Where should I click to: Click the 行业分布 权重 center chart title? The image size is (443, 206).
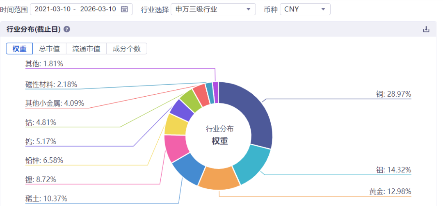220,135
